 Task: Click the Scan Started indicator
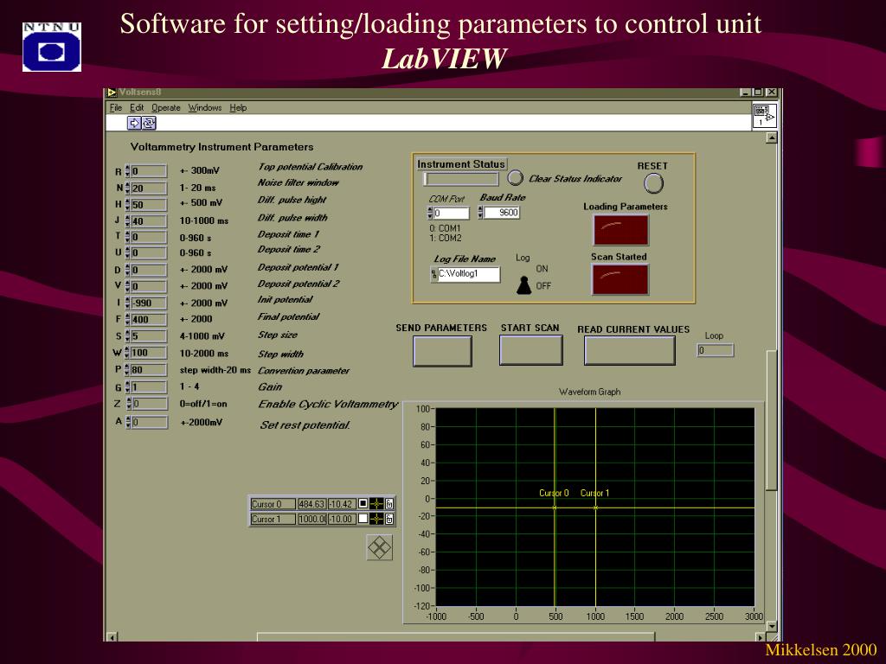[x=620, y=279]
